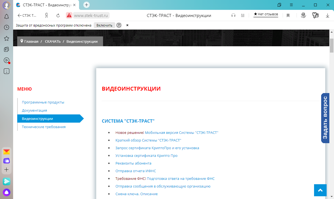Viewport: 334px width, 199px height.
Task: Open Мобильная версия Системы "СТЭК-ТРАСТ" link
Action: (x=182, y=132)
